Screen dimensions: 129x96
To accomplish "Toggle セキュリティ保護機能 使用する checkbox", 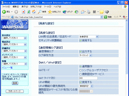I will coord(80,41).
